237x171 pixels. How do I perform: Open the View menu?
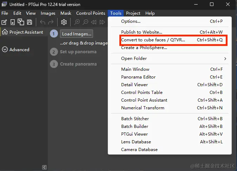[x=31, y=13]
